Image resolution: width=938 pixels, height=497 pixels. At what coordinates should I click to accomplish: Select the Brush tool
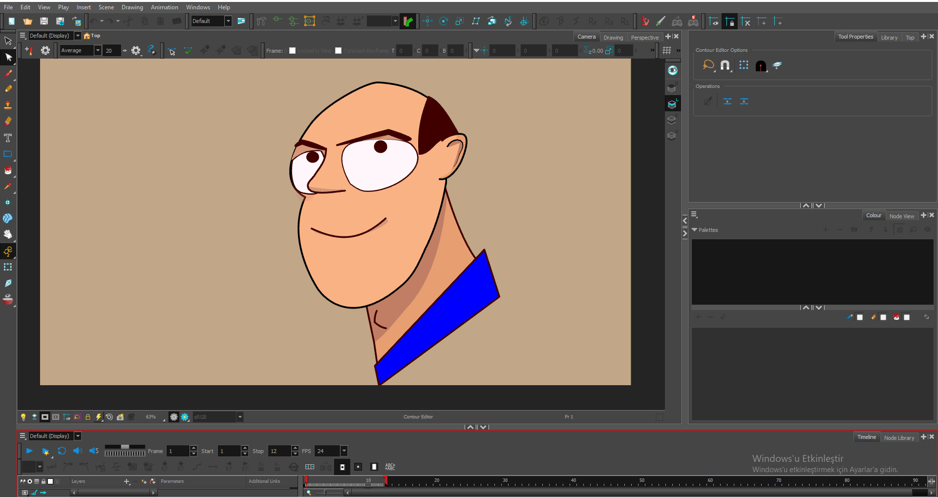click(8, 73)
